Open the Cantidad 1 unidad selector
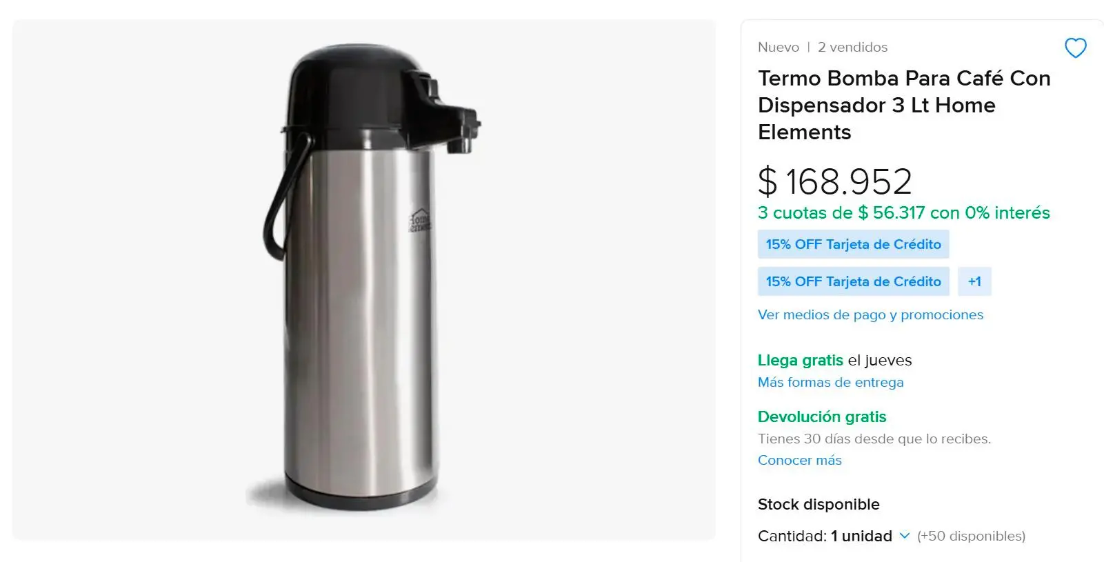 click(834, 536)
